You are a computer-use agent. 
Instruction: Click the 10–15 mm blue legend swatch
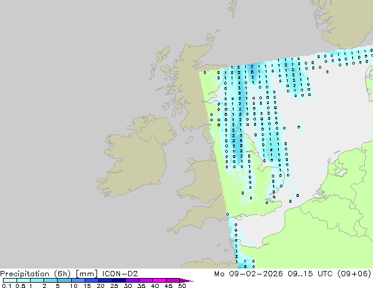click(x=78, y=280)
